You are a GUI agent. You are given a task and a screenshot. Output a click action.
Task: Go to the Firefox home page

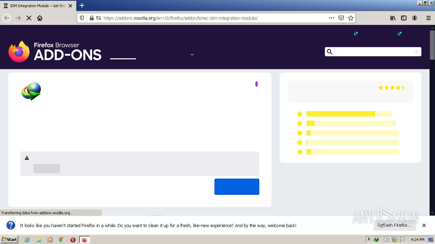click(40, 18)
